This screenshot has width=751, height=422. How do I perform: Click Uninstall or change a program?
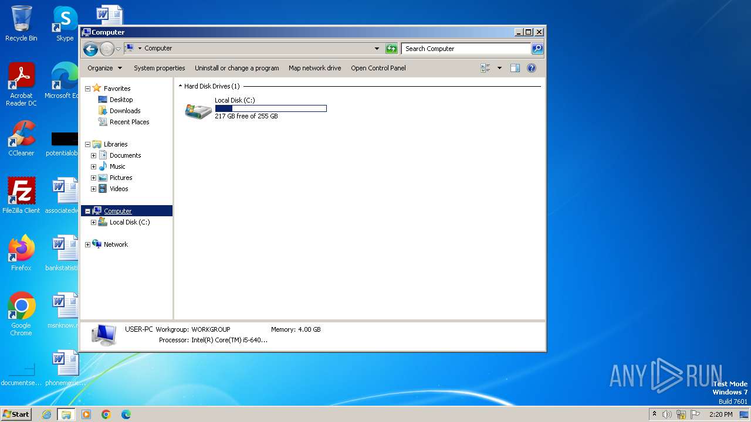(x=237, y=68)
